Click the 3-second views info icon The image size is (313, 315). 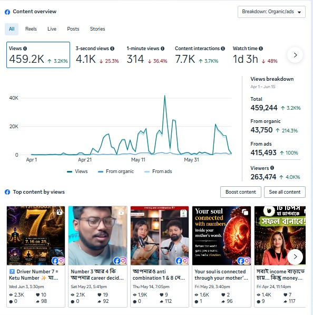pos(112,49)
